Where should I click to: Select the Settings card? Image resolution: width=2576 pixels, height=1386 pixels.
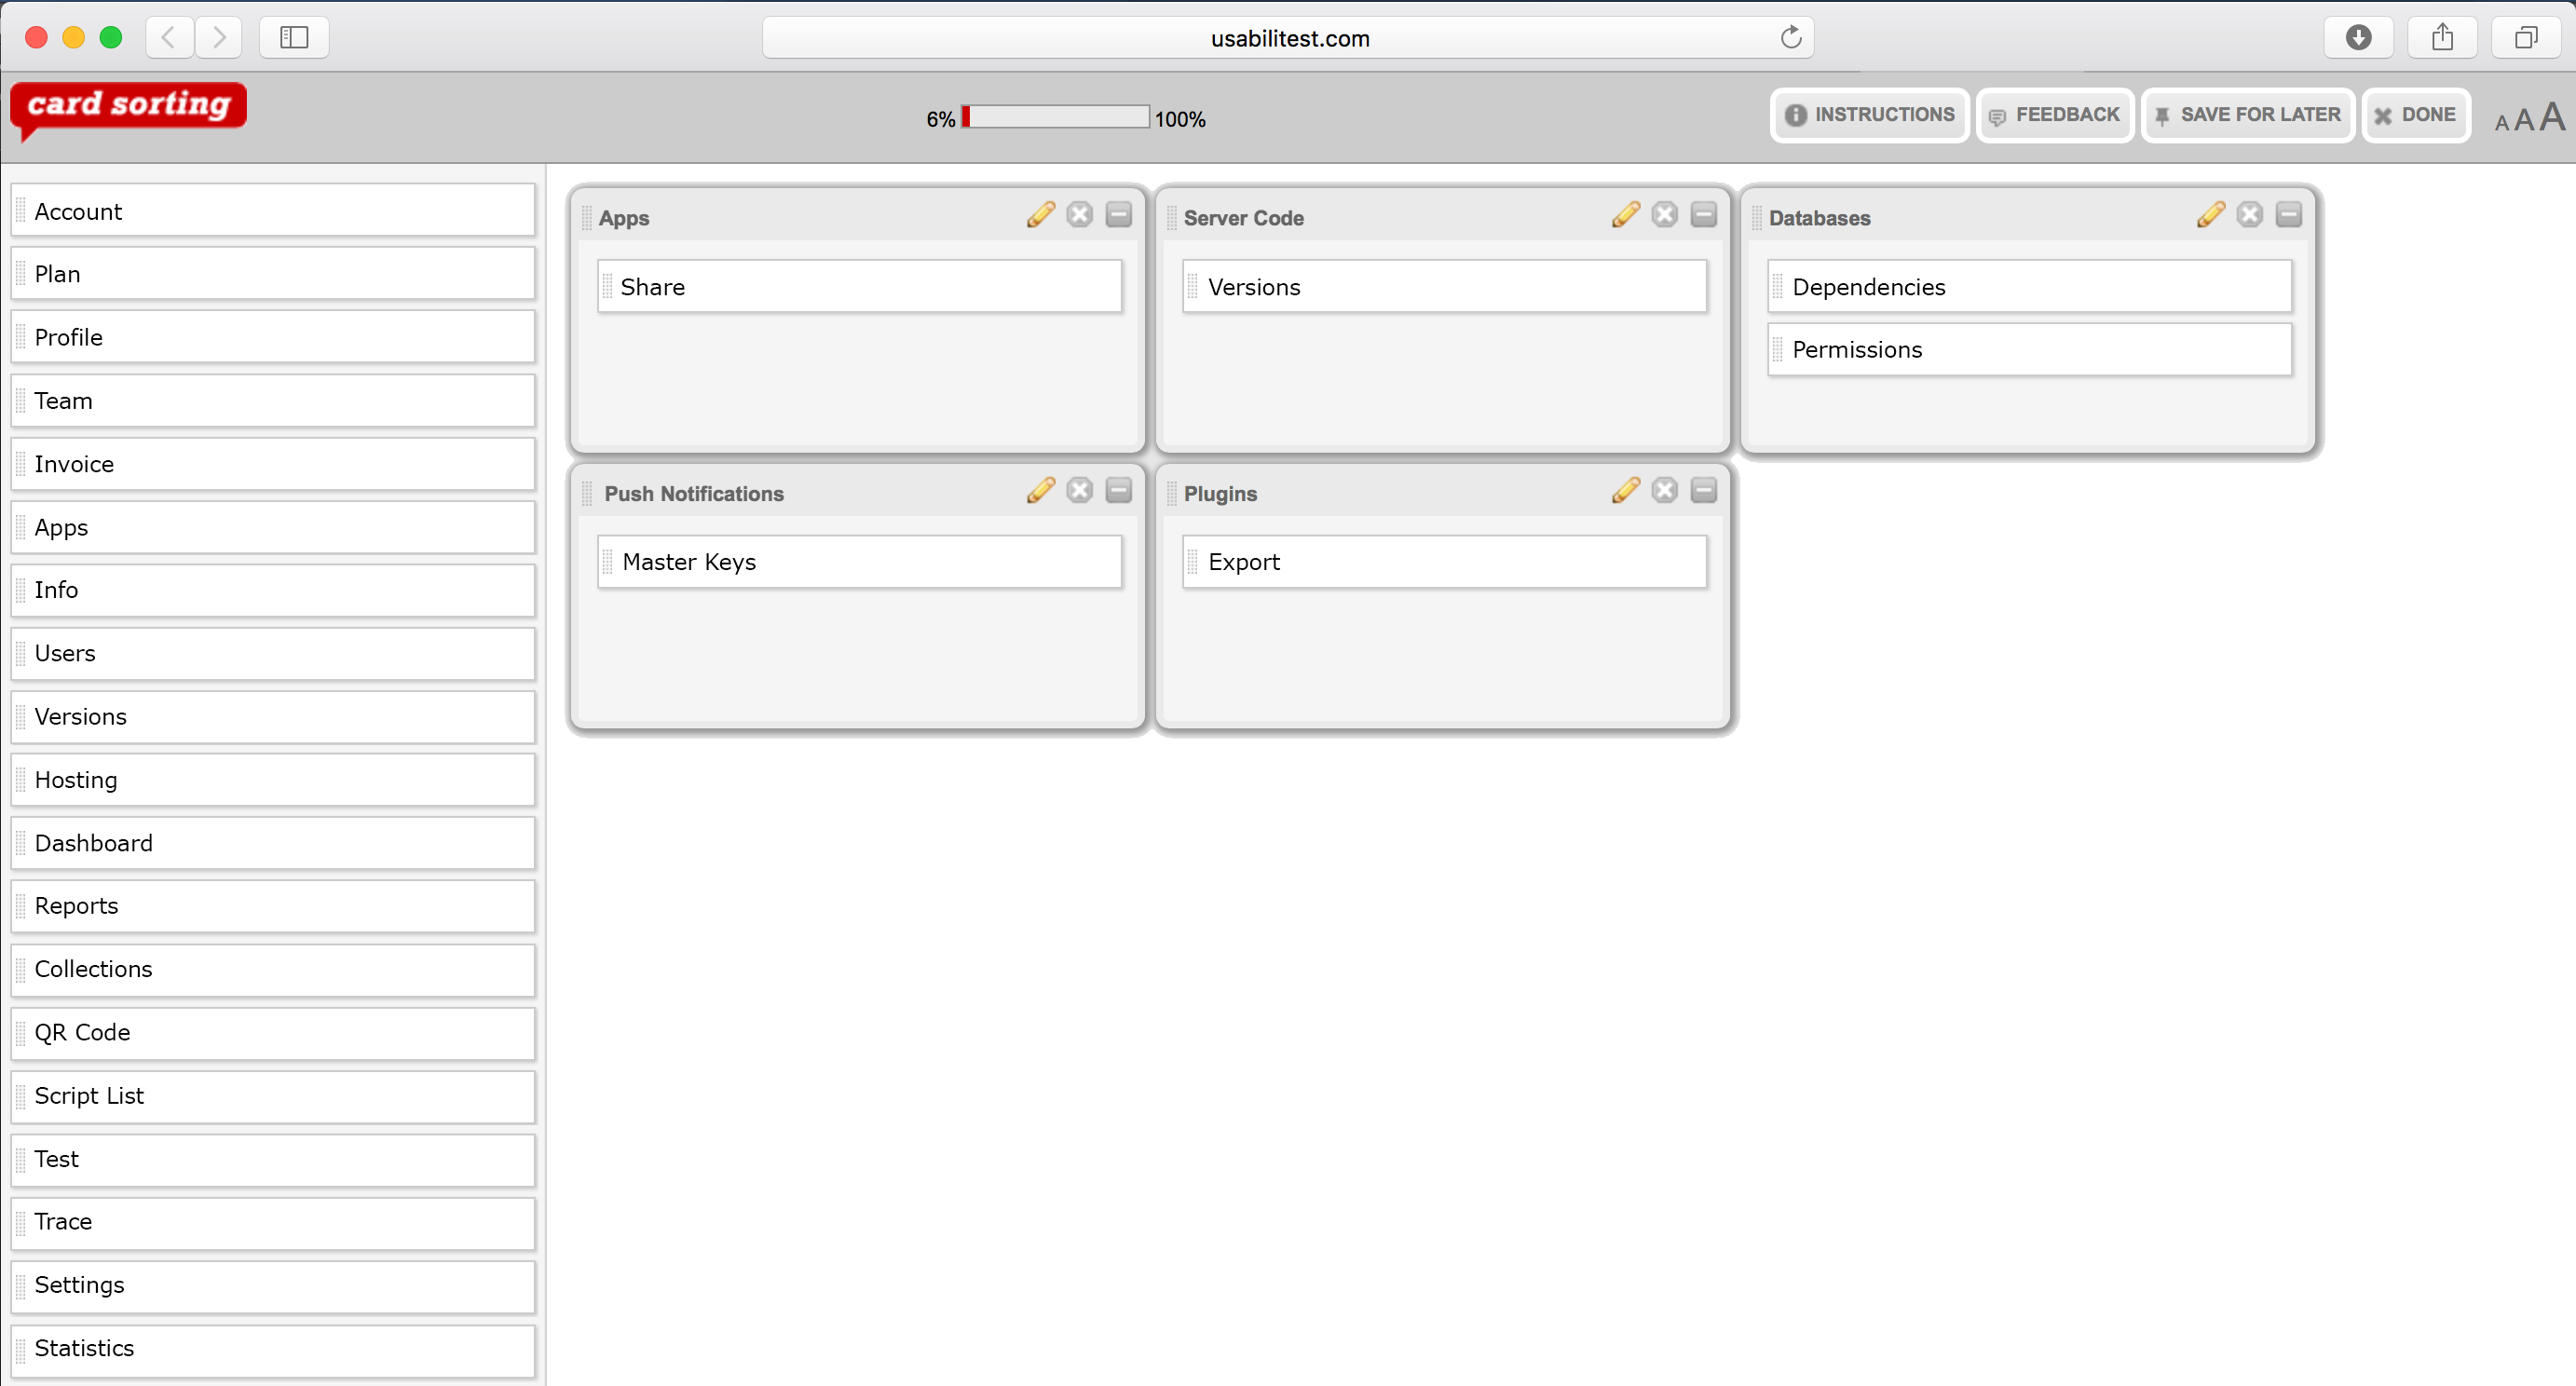(273, 1285)
